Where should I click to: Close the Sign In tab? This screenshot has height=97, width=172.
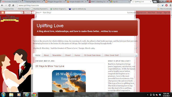[x=129, y=2]
